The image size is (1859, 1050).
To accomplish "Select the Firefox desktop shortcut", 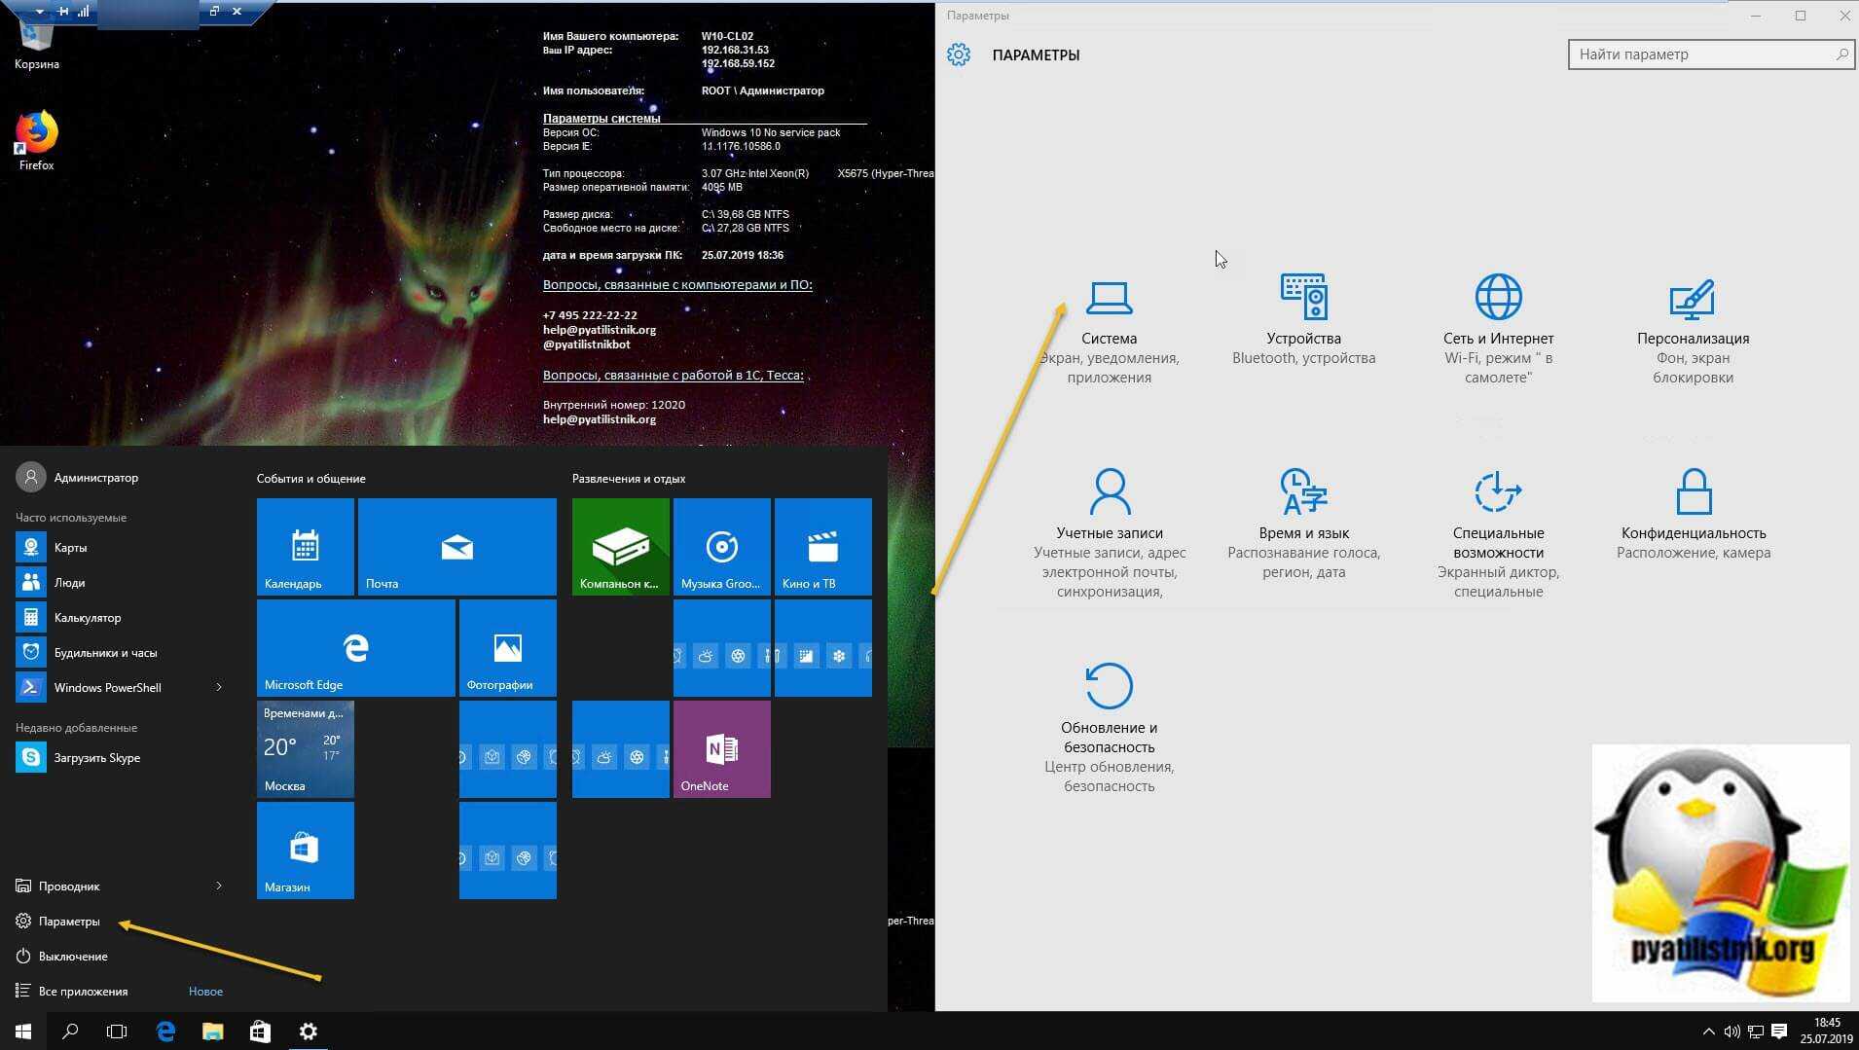I will [x=37, y=142].
